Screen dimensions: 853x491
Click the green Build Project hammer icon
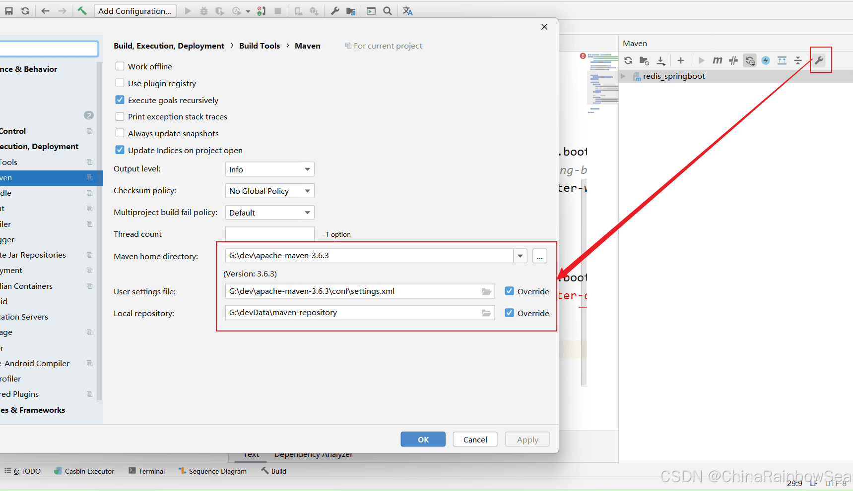pos(82,11)
